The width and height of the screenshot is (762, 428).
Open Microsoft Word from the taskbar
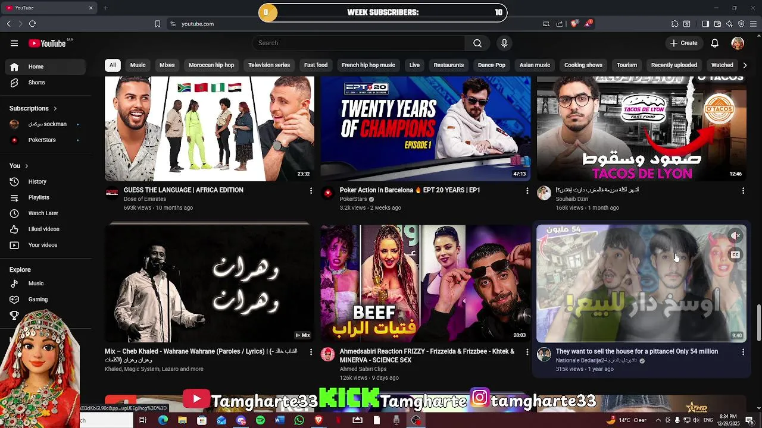coord(280,420)
